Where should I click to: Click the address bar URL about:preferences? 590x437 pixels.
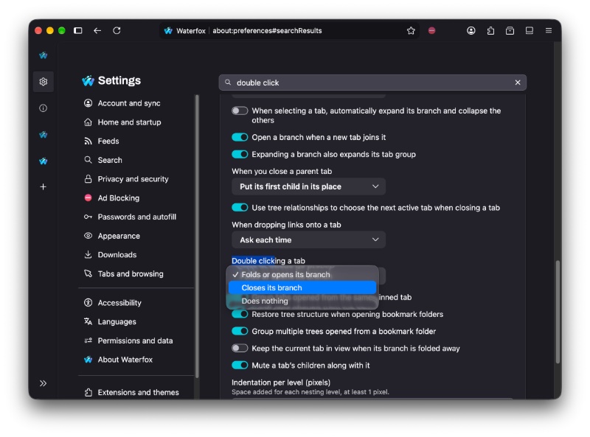(267, 30)
